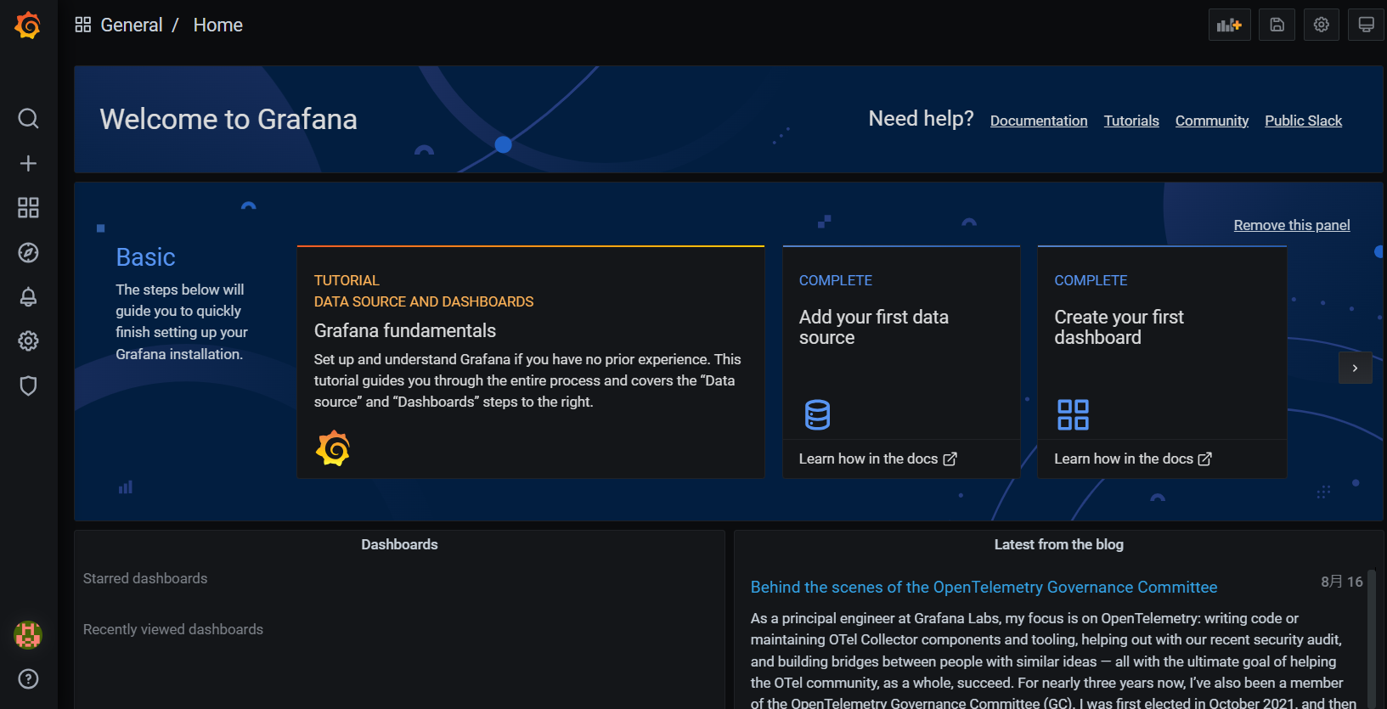This screenshot has width=1387, height=709.
Task: Show next setup steps with the right arrow
Action: point(1355,368)
